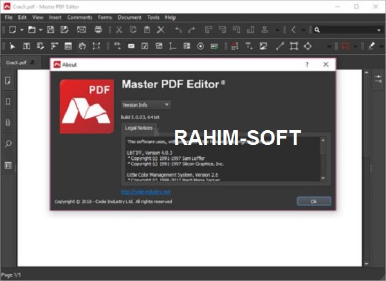Click the Open folder toolbar icon

[x=32, y=30]
